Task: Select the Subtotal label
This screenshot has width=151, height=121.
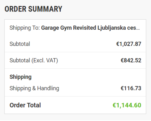Action: (20, 44)
